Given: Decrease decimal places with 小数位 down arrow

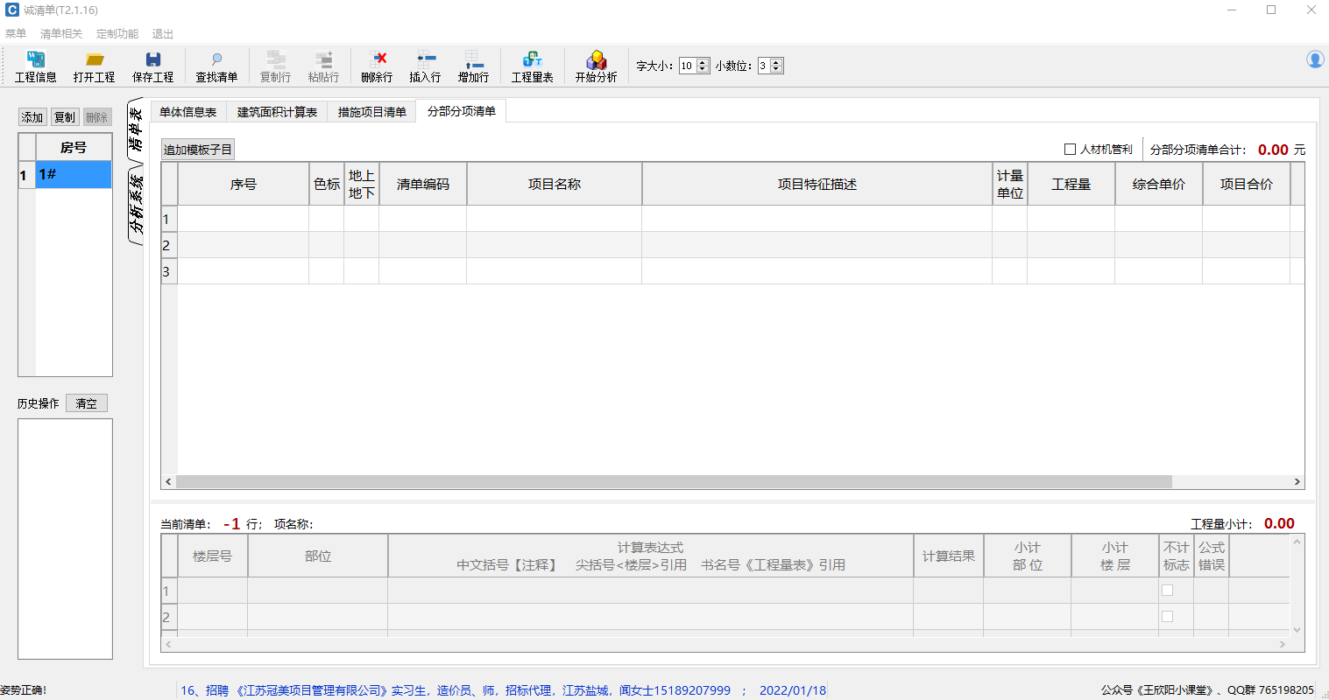Looking at the screenshot, I should [776, 69].
